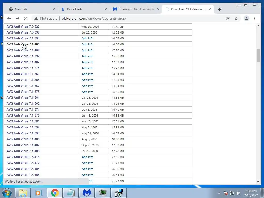This screenshot has height=198, width=264.
Task: Launch Windows Media Player from taskbar
Action: coord(39,193)
